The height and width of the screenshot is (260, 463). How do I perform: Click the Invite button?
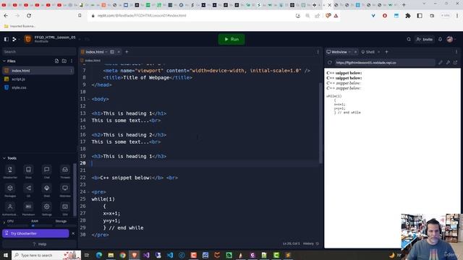425,39
